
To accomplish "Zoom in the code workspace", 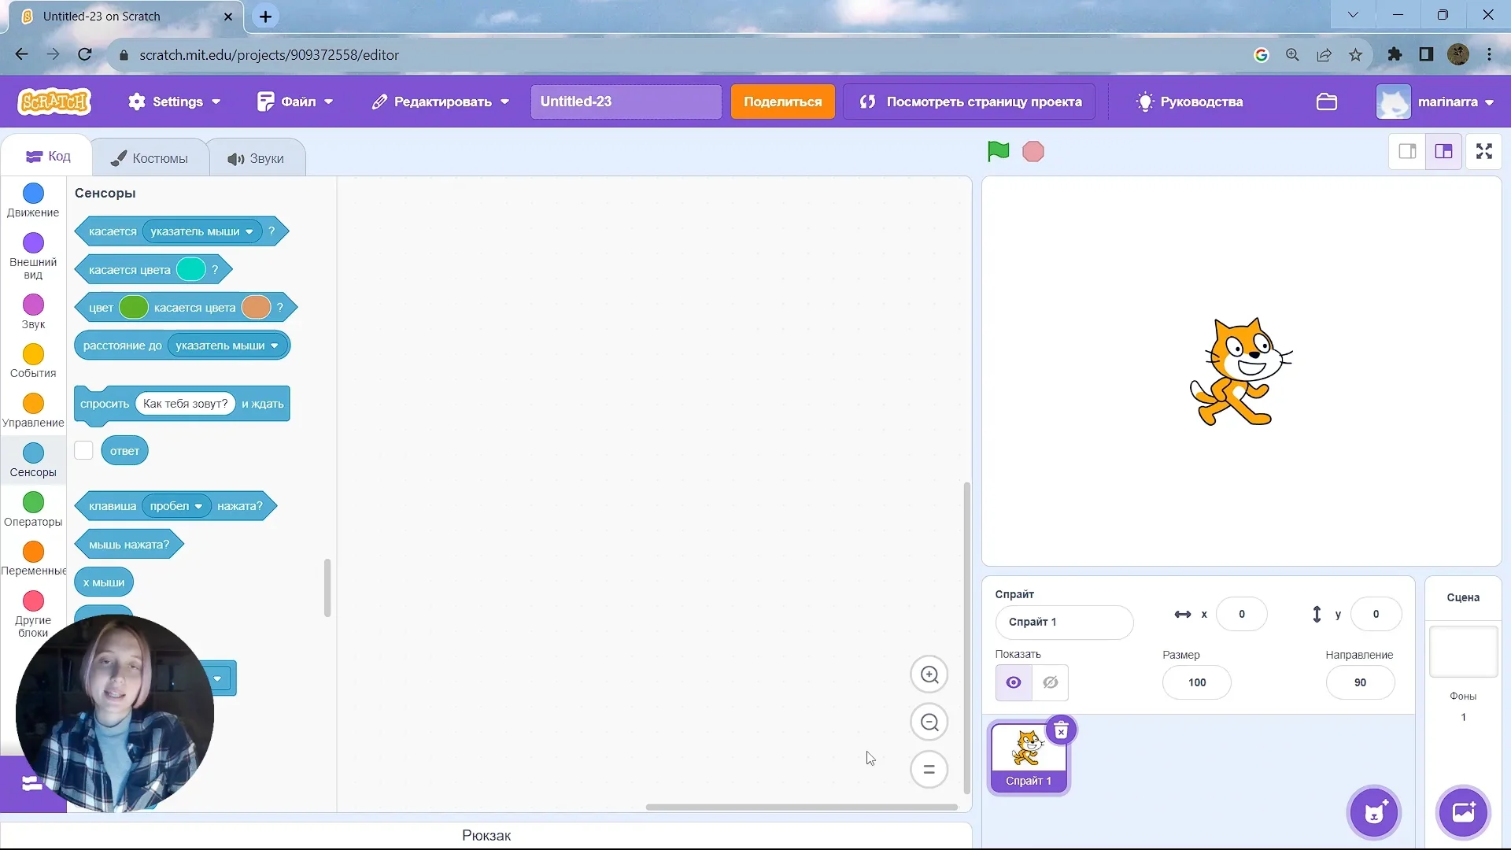I will click(929, 674).
